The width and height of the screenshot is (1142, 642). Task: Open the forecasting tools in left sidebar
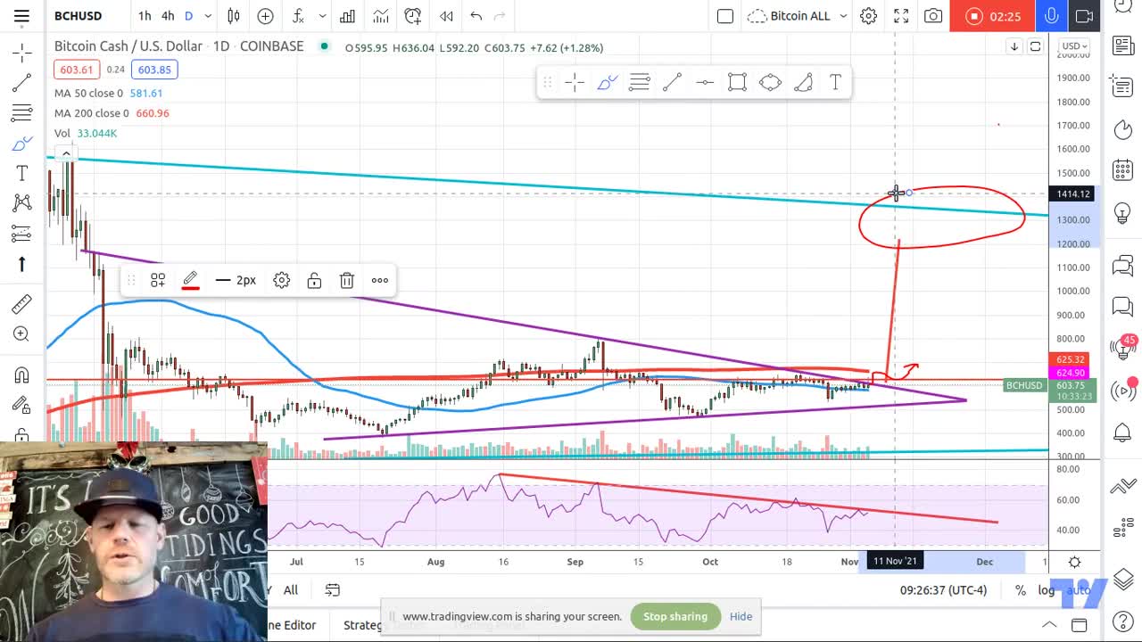[x=22, y=234]
